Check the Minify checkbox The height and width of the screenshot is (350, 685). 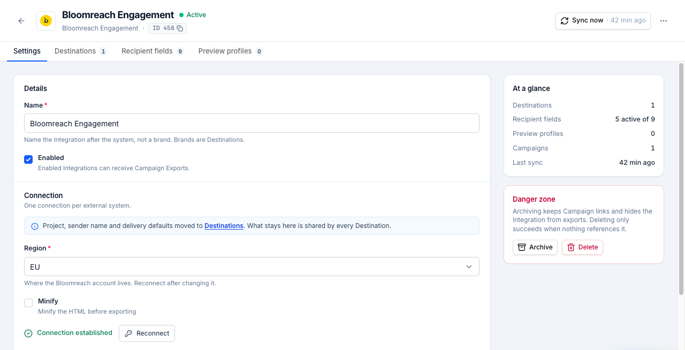coord(28,303)
